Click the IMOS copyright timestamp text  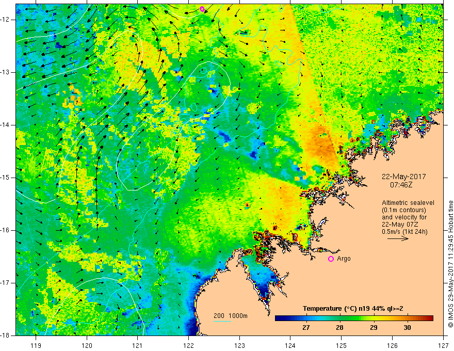[x=450, y=264]
